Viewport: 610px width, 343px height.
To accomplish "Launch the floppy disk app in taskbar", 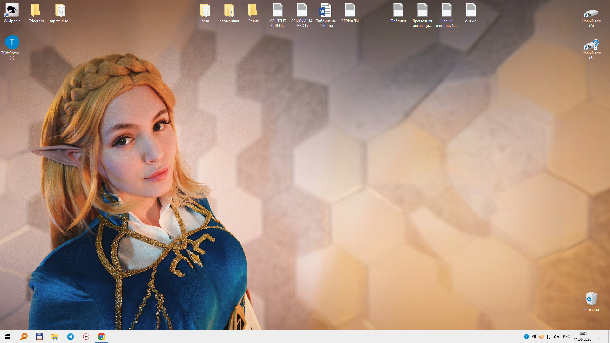I will [x=39, y=337].
